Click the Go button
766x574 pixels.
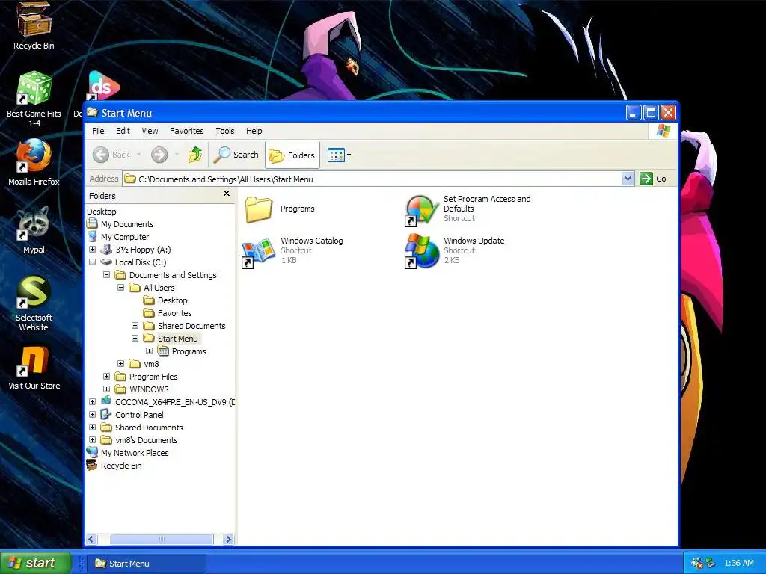tap(653, 179)
